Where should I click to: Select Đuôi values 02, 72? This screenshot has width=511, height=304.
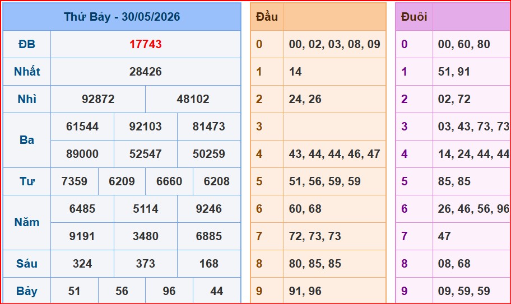point(454,99)
